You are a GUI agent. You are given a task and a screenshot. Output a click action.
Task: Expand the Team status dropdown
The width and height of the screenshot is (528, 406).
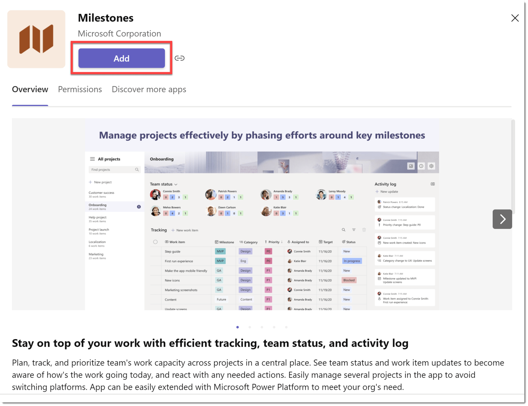click(x=176, y=184)
